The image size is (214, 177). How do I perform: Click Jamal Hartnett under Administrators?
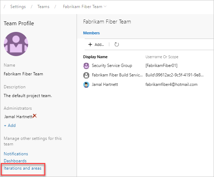[x=18, y=117]
